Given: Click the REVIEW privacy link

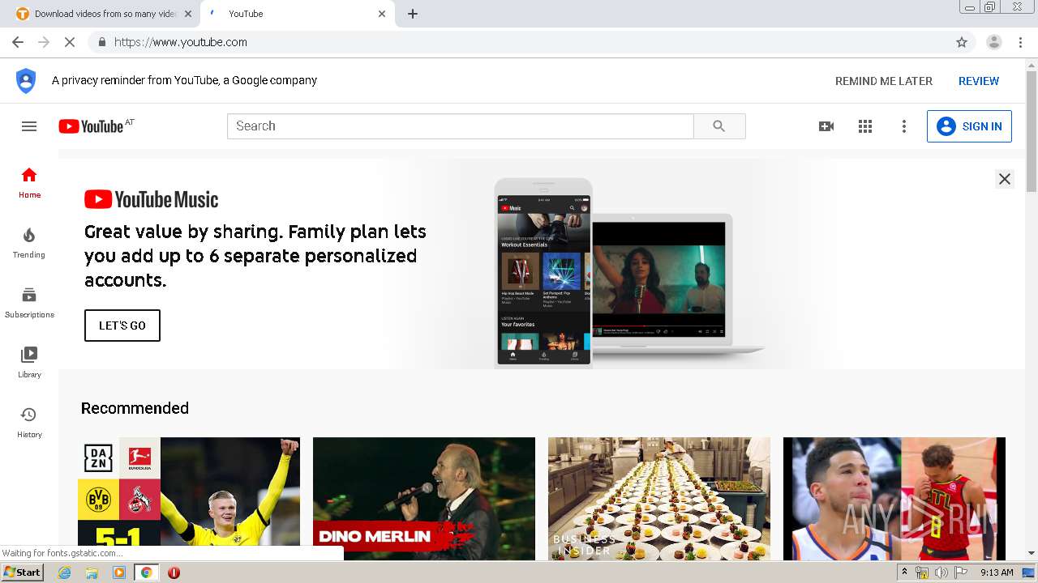Looking at the screenshot, I should tap(979, 81).
